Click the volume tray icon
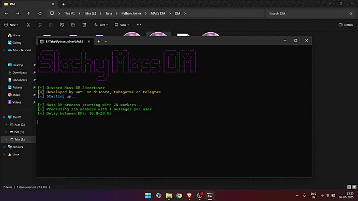The width and height of the screenshot is (358, 201). (327, 195)
